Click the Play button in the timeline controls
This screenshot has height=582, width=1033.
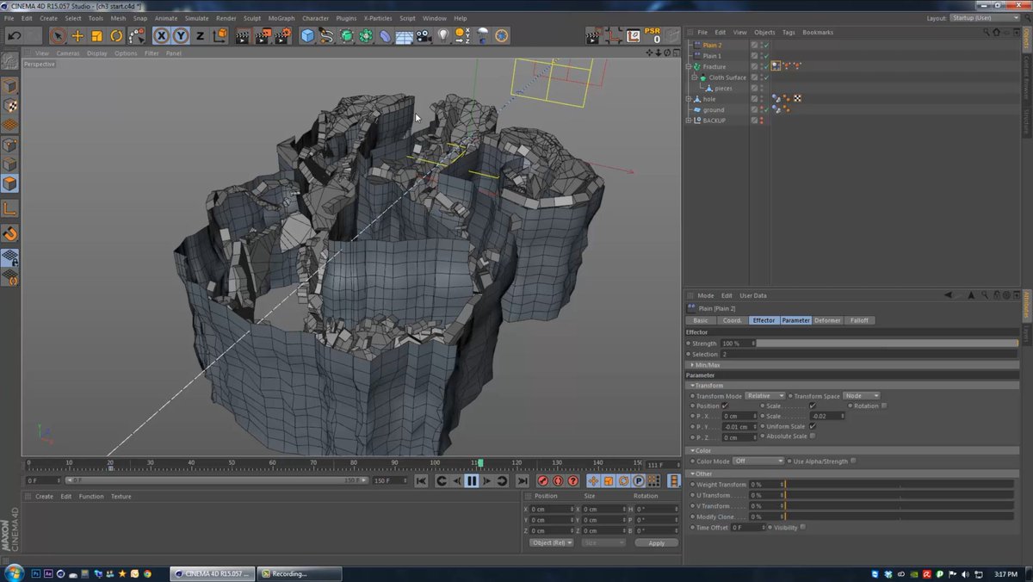click(x=472, y=481)
